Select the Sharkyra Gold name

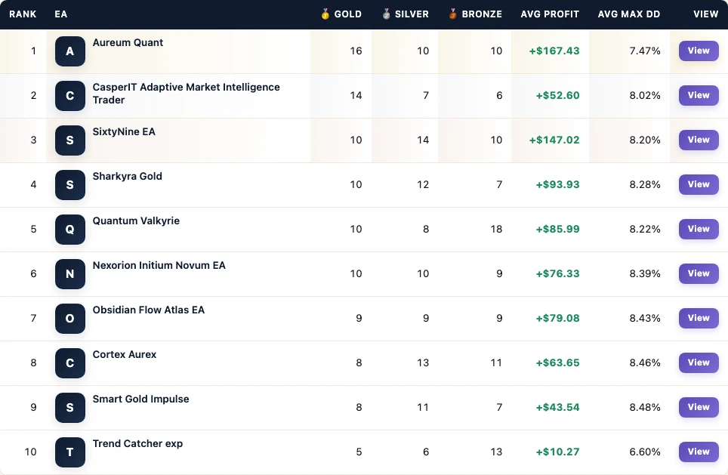(127, 177)
